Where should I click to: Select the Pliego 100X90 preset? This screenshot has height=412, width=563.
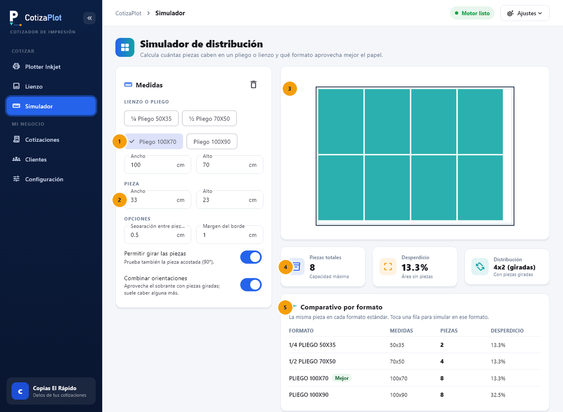212,142
